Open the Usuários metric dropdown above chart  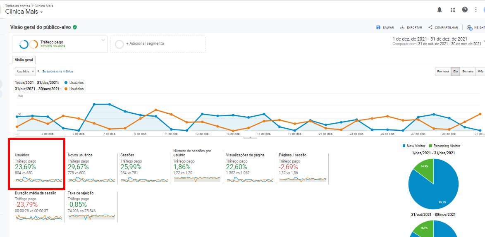[26, 72]
